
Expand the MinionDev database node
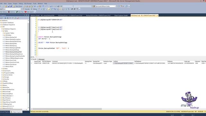tap(1, 87)
